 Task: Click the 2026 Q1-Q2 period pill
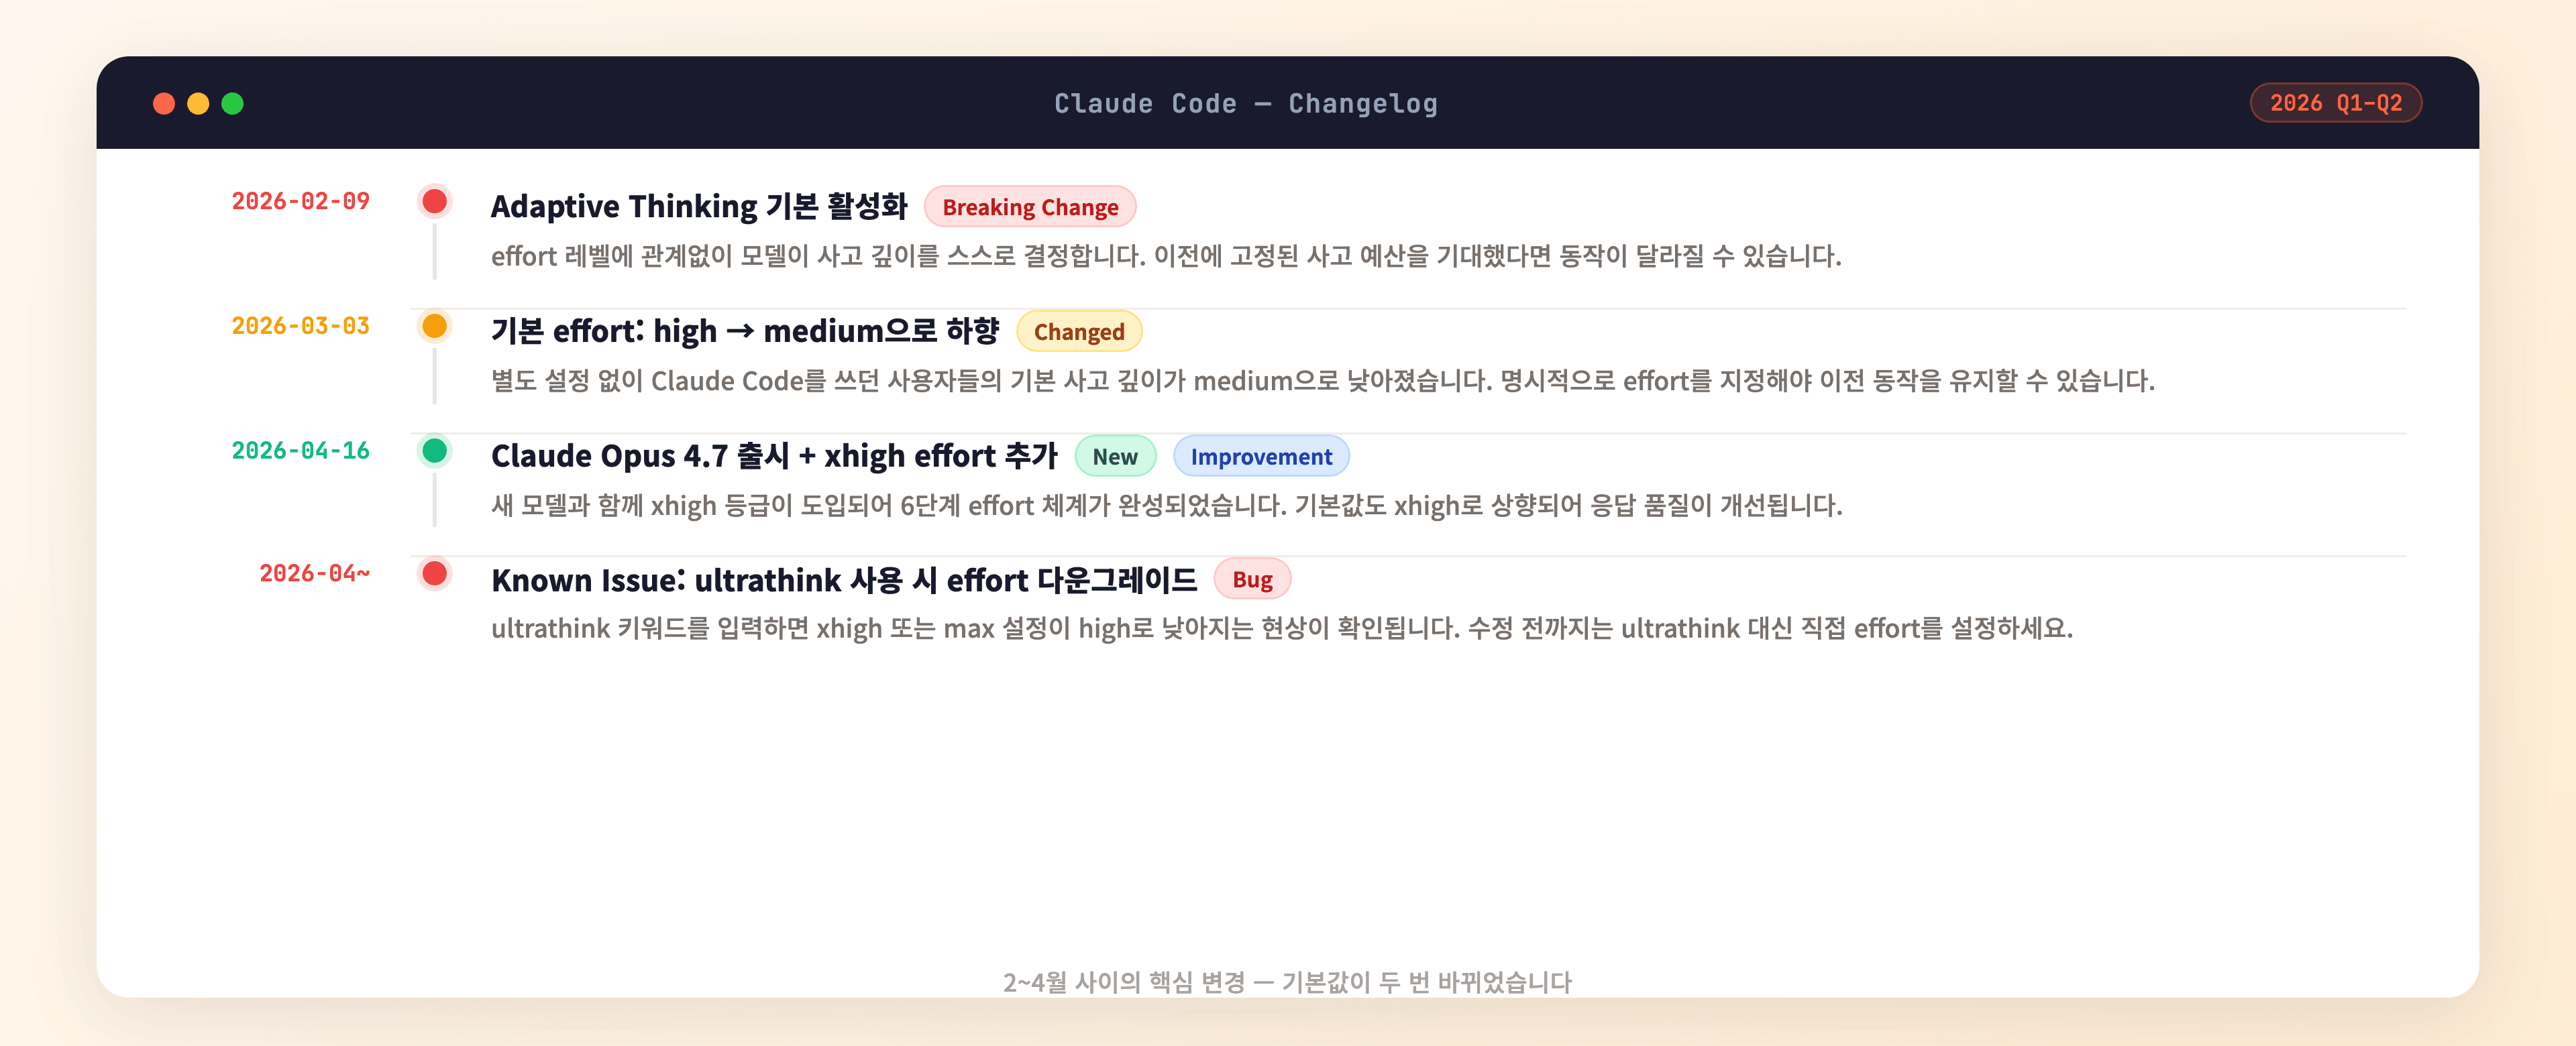2335,103
